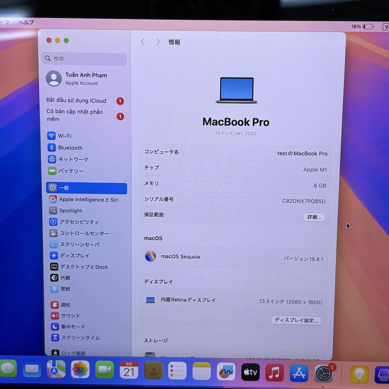Launch Photos from the Dock
Image resolution: width=389 pixels, height=389 pixels.
pyautogui.click(x=80, y=370)
